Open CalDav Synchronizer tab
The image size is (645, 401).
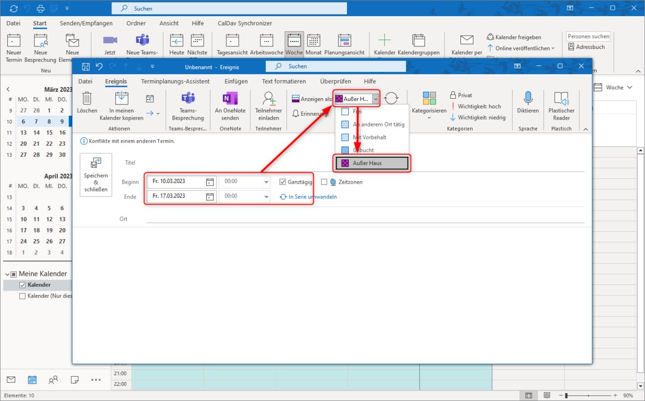(245, 23)
